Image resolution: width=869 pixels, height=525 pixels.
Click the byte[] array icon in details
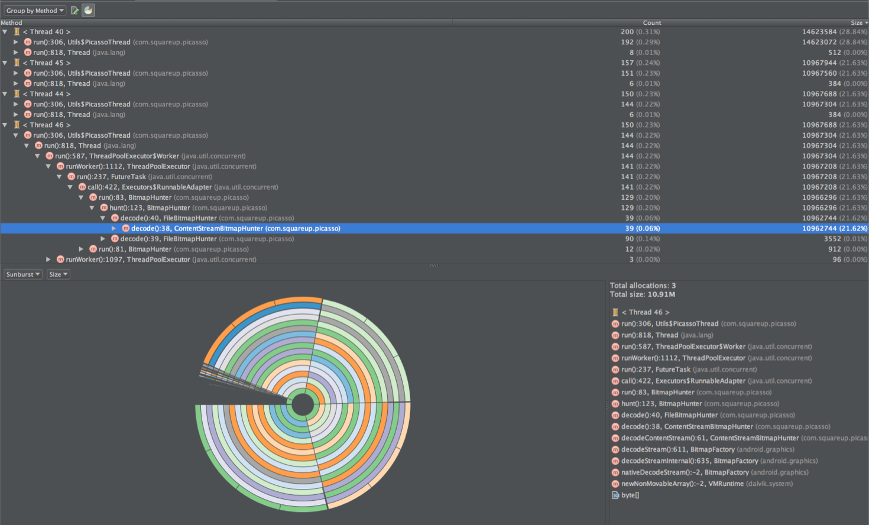coord(615,495)
